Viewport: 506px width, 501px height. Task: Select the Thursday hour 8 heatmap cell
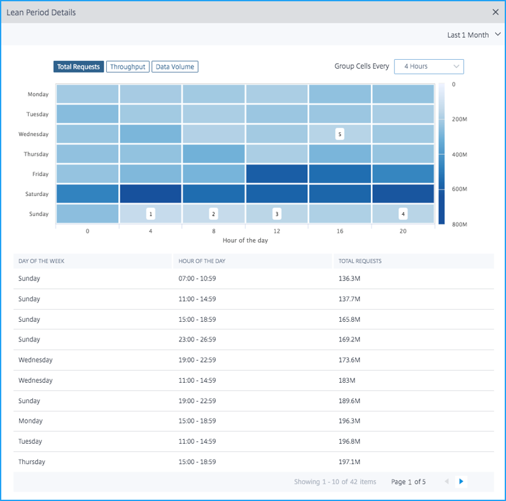[213, 154]
